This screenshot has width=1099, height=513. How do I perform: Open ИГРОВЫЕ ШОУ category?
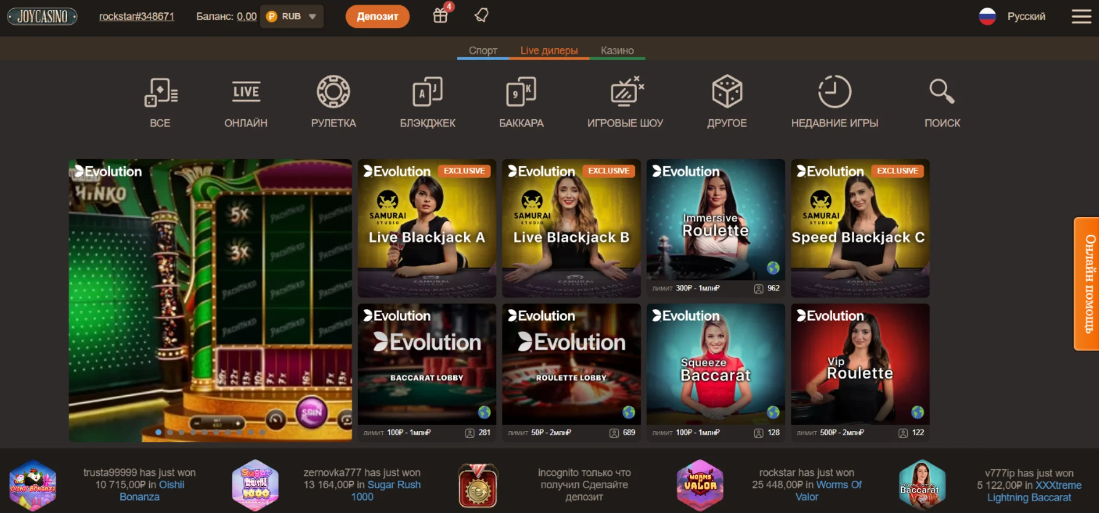click(625, 92)
